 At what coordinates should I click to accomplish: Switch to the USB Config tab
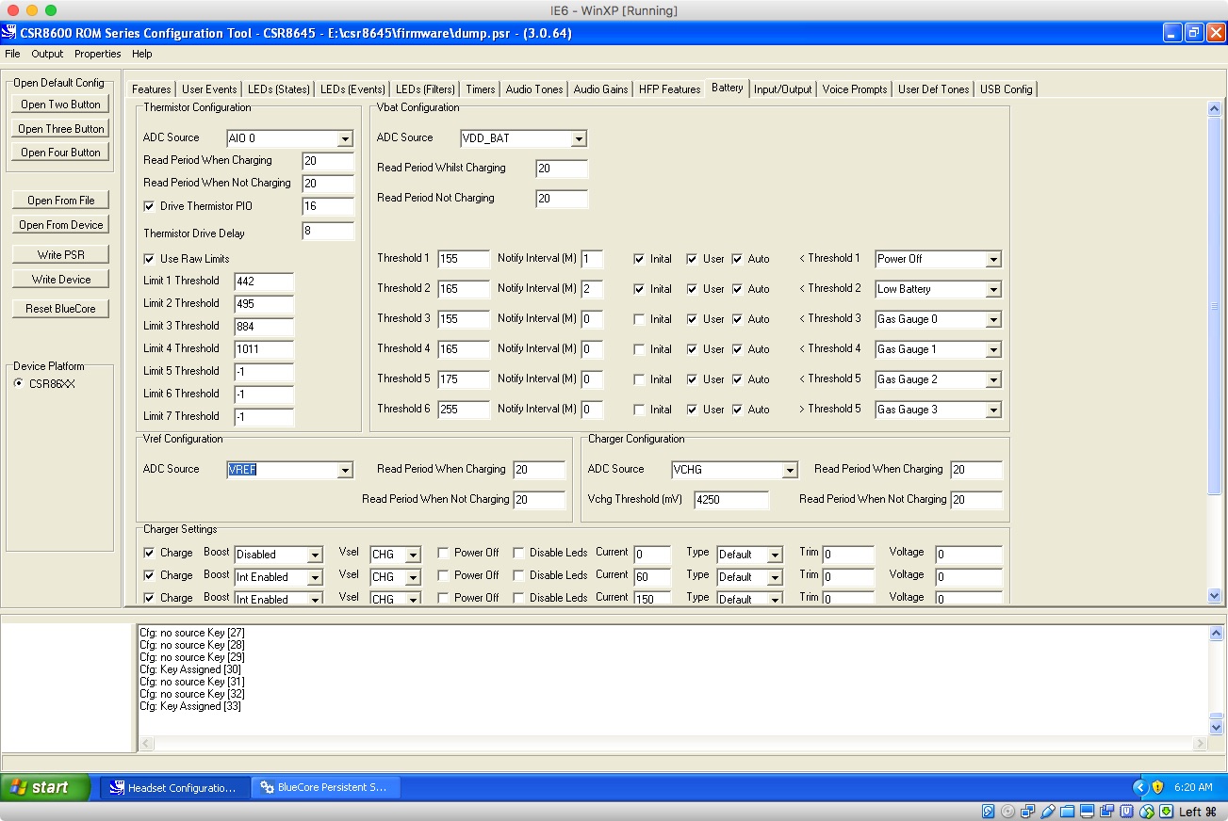(x=1007, y=89)
